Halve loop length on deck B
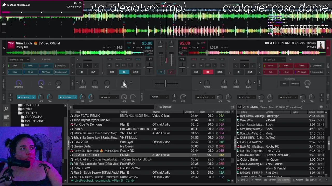 coord(236,66)
